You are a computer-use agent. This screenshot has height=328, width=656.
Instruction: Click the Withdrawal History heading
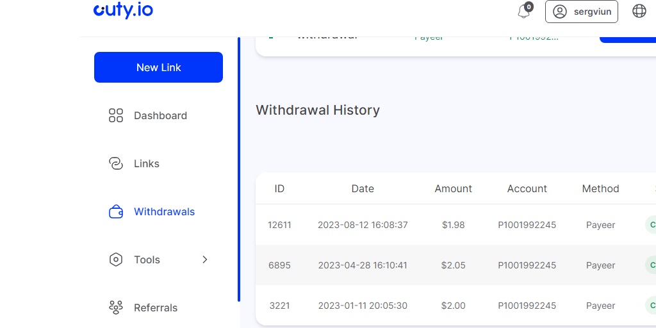318,110
